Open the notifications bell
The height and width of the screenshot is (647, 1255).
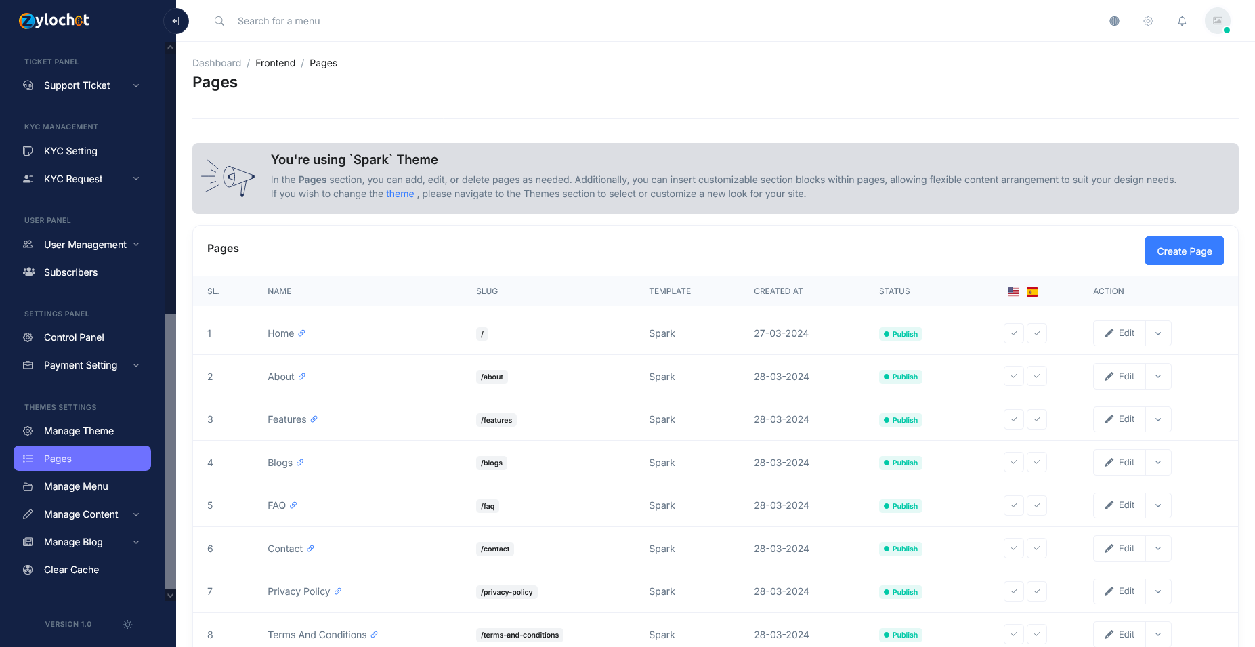(1182, 21)
